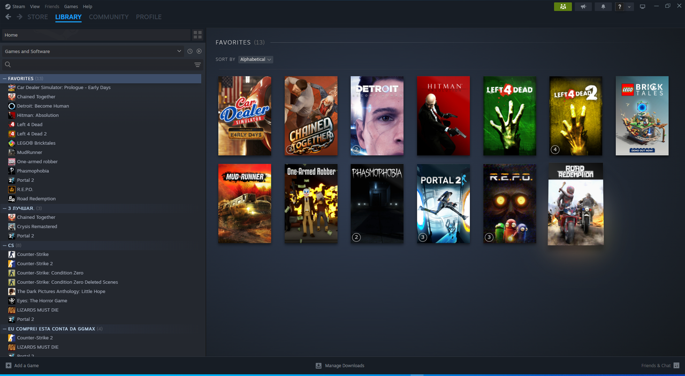Click the Friends & Chat icon
The image size is (685, 376).
[676, 365]
